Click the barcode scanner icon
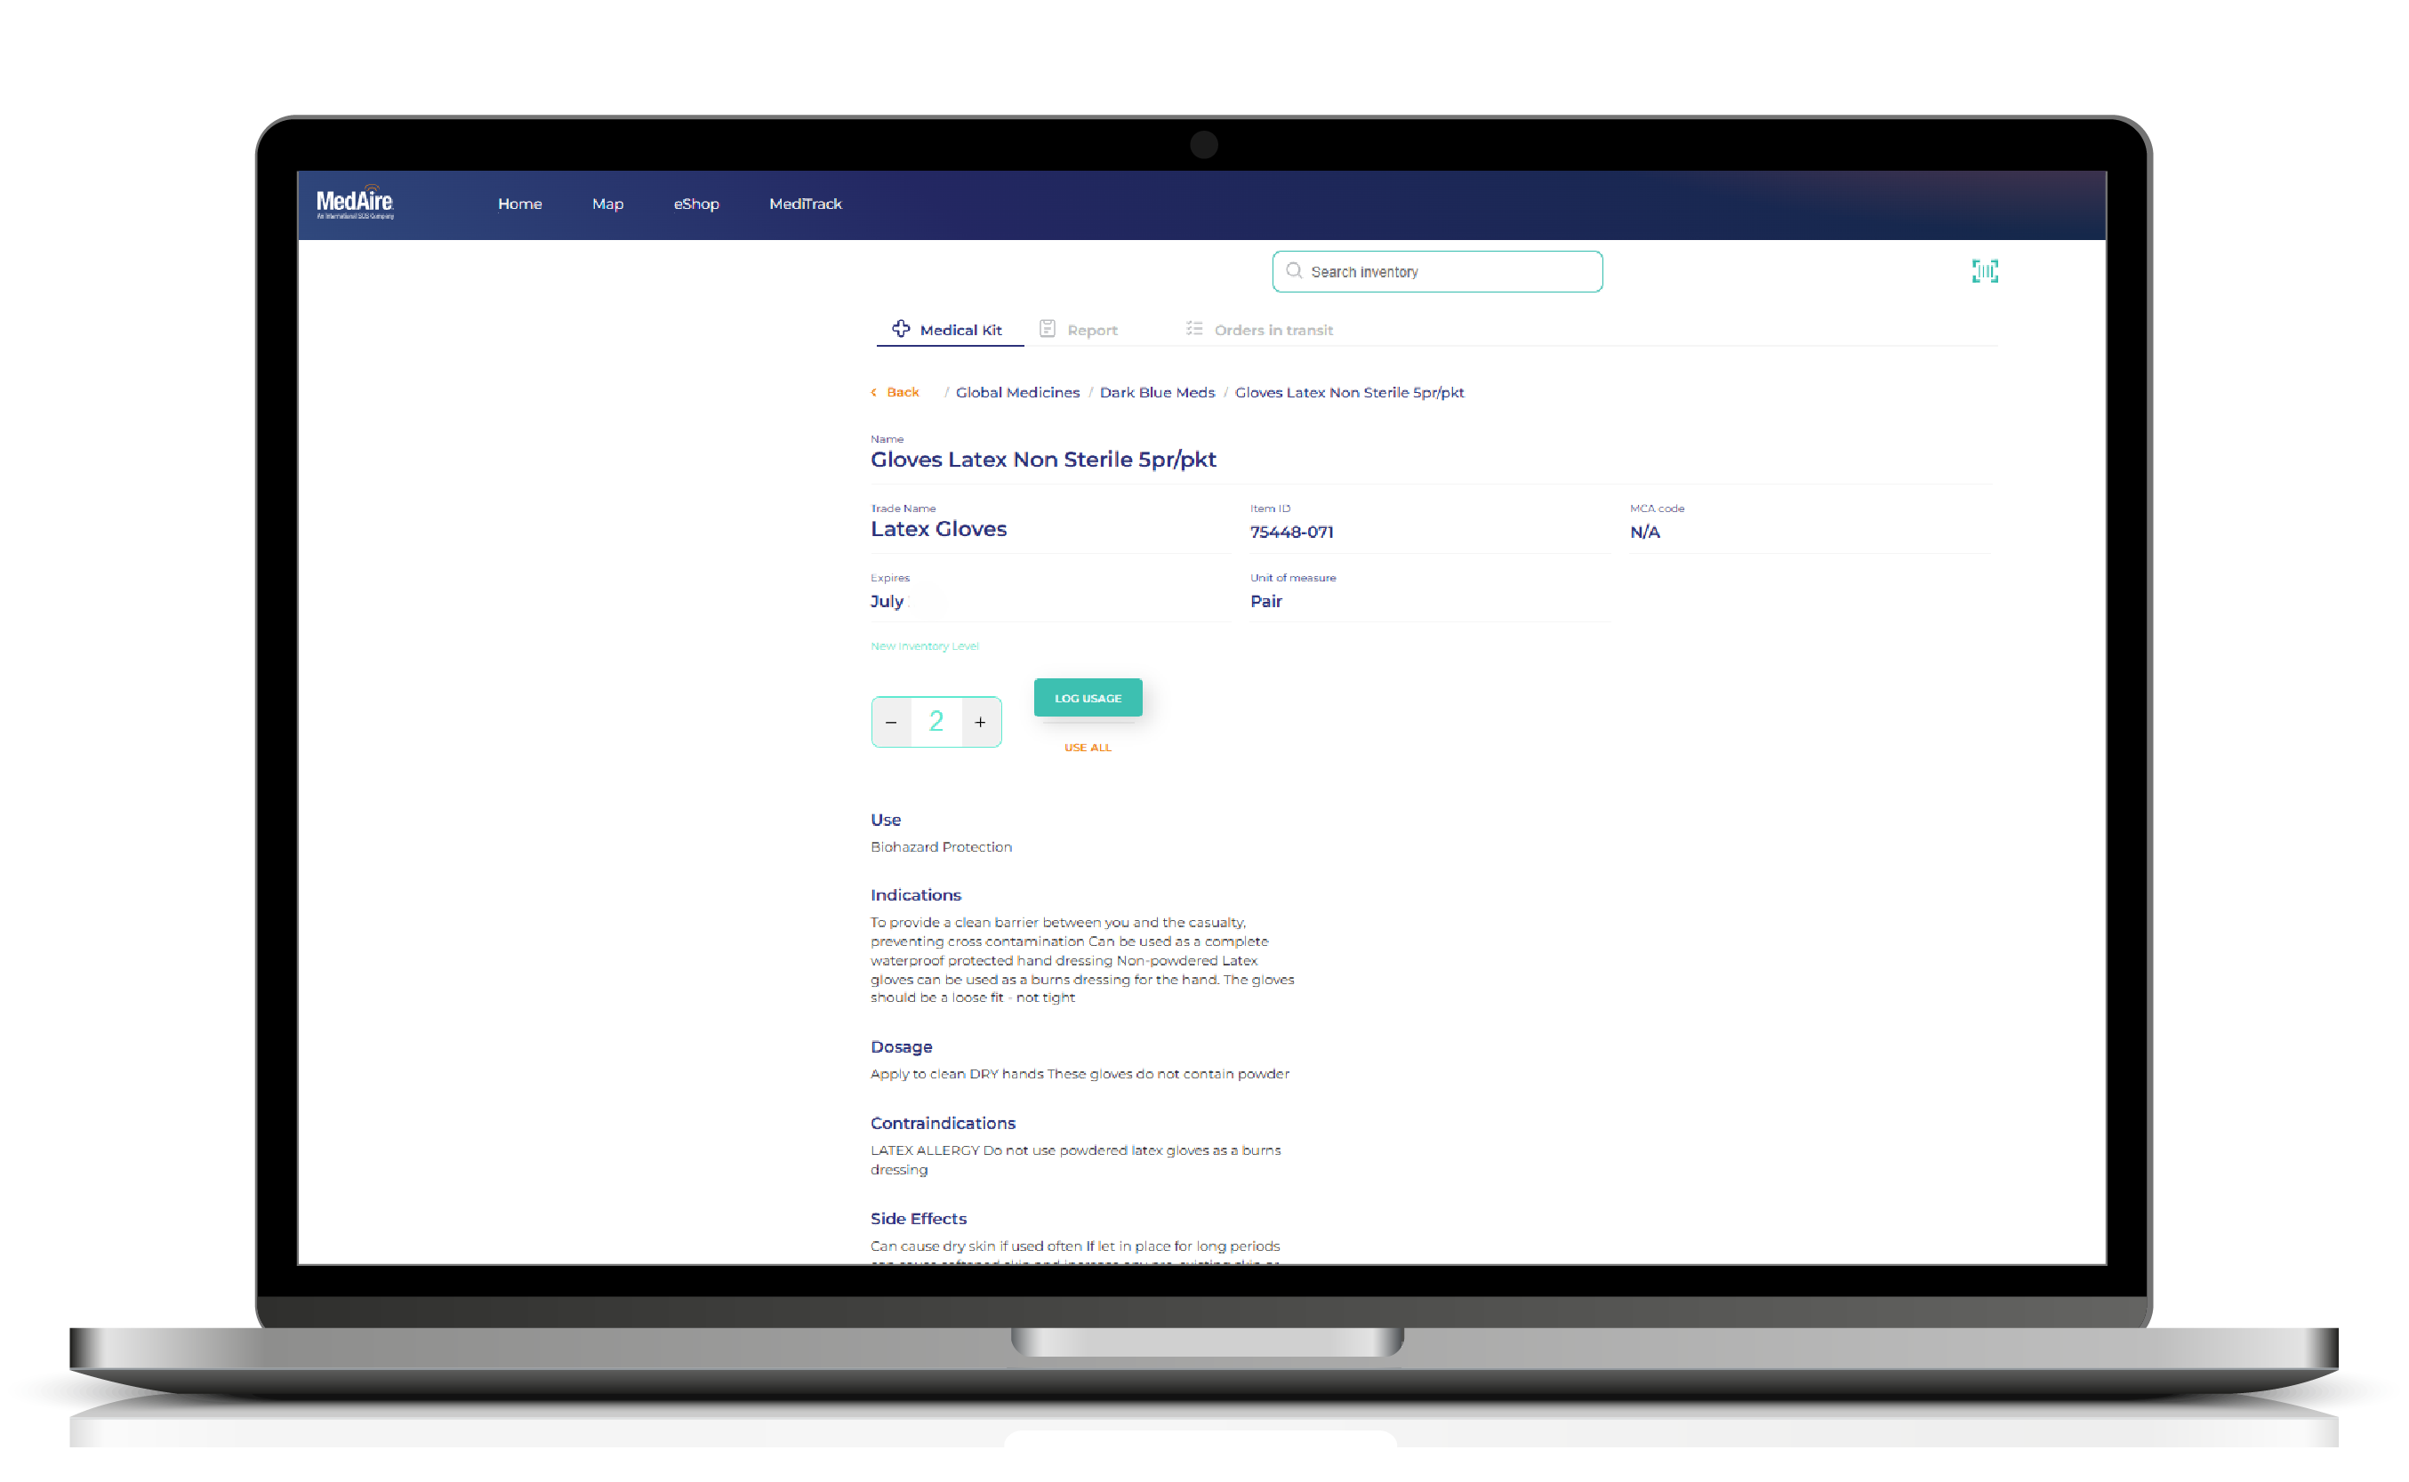Screen dimensions: 2409x1482 point(1986,270)
